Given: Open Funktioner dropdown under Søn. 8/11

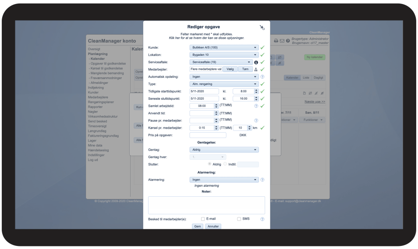Looking at the screenshot, I should point(313,120).
